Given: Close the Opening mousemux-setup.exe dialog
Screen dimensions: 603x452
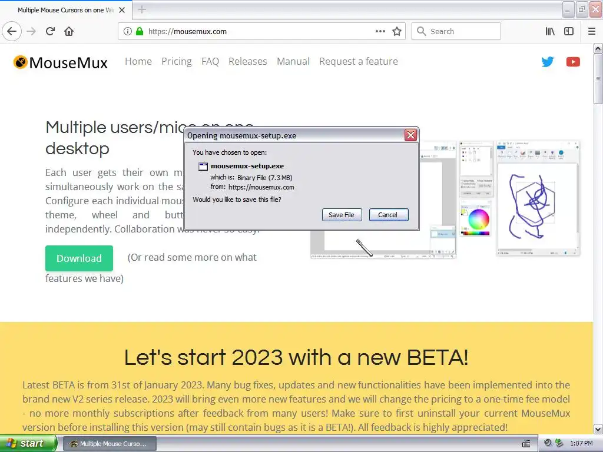Looking at the screenshot, I should [410, 135].
